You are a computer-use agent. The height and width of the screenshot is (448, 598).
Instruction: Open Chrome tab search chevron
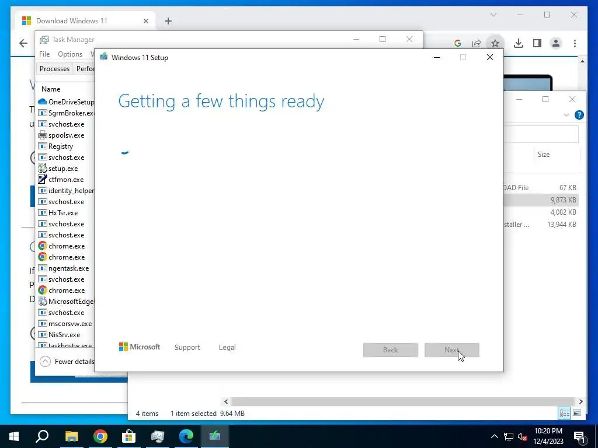coord(493,15)
